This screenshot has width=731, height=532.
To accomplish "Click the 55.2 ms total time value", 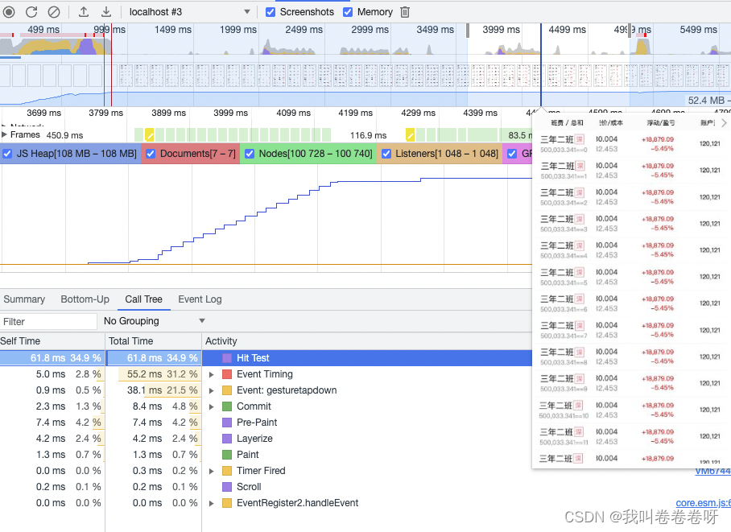I will 145,374.
